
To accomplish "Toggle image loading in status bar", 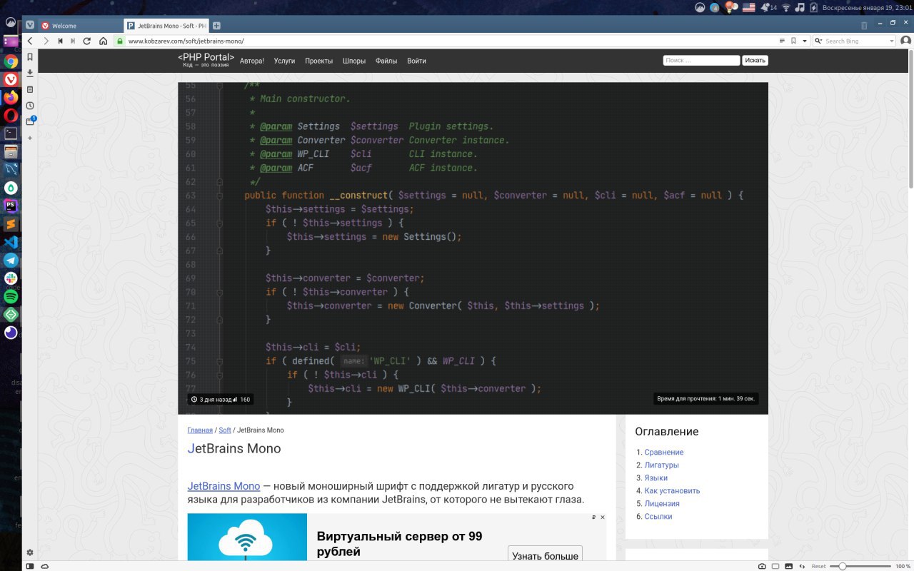I will (x=788, y=566).
